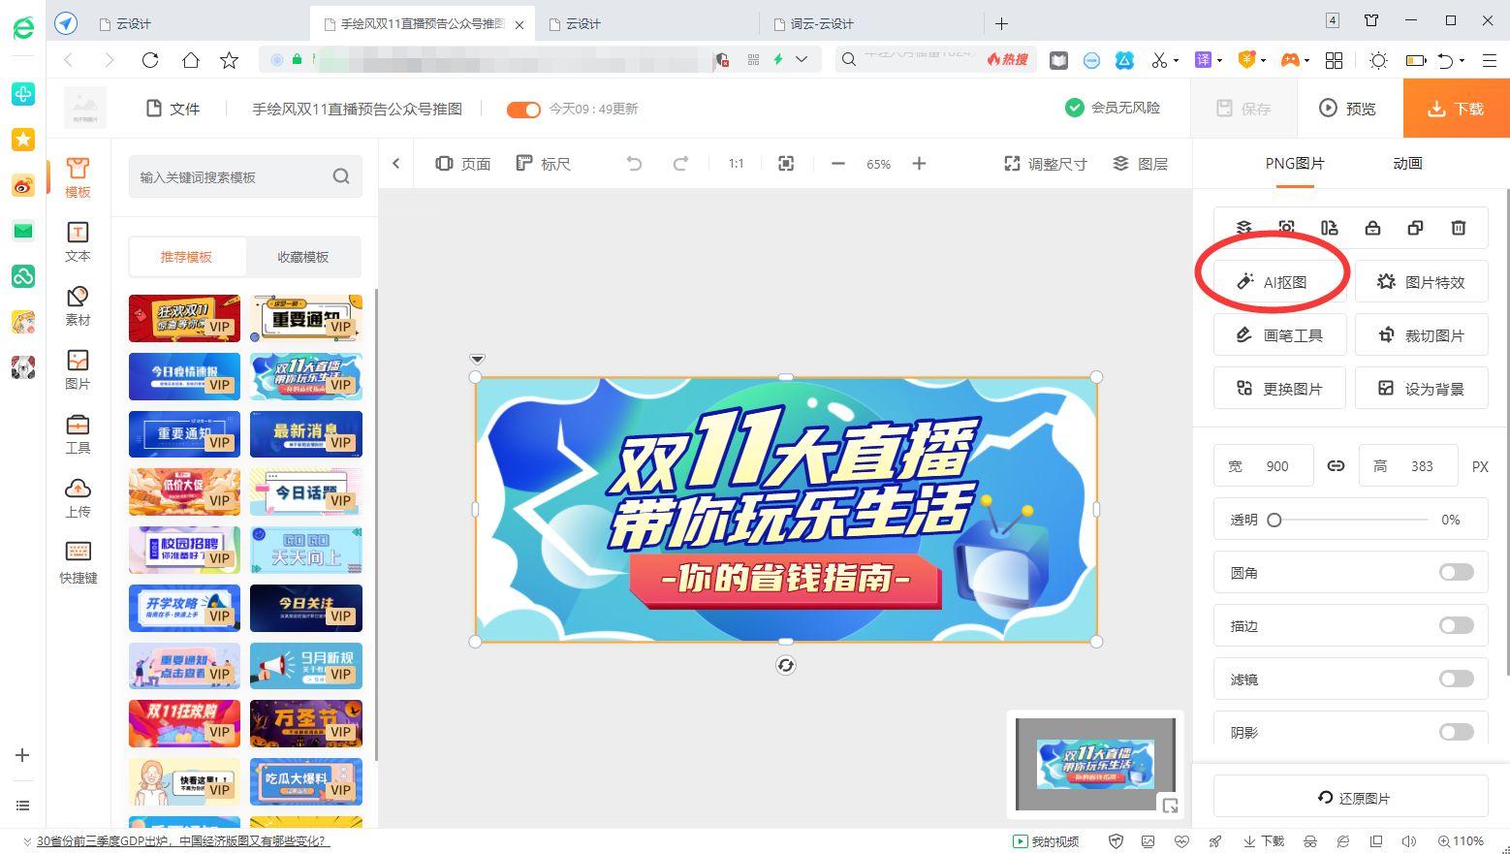Screen dimensions: 1510x854
Task: Open the 文件 file dropdown menu
Action: pyautogui.click(x=173, y=109)
